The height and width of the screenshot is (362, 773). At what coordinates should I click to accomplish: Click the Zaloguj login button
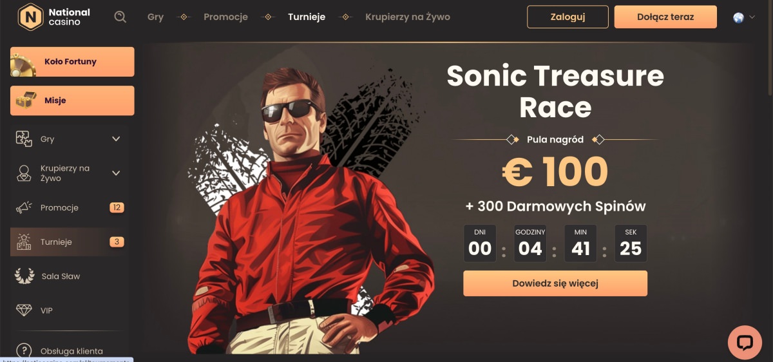(568, 17)
